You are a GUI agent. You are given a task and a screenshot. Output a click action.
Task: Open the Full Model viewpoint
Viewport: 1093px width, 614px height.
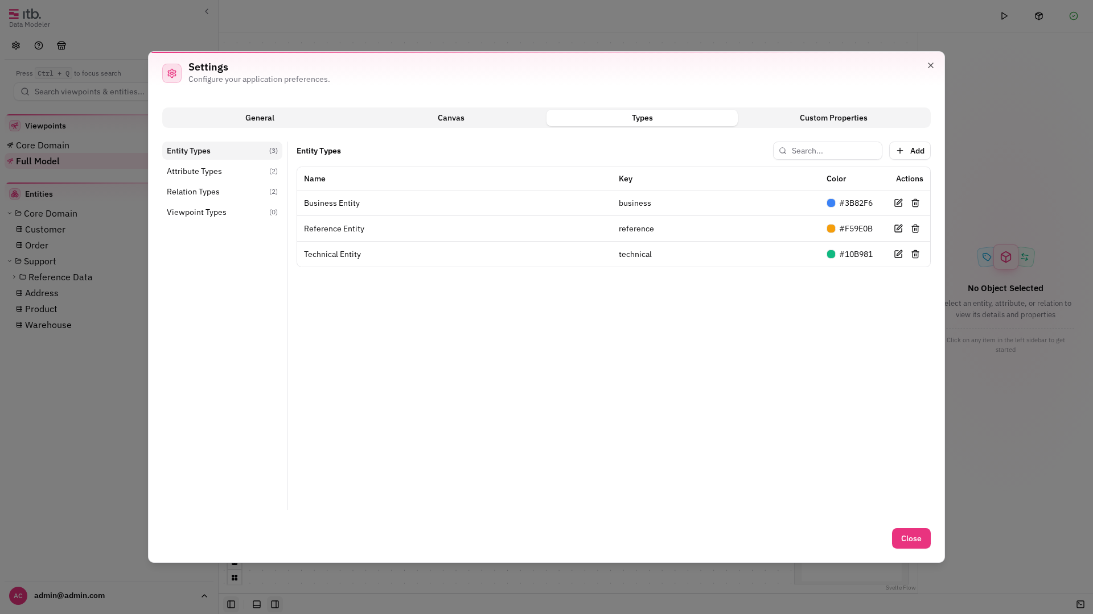click(x=38, y=161)
